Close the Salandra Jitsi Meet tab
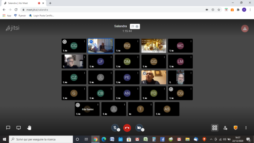 [x=43, y=3]
